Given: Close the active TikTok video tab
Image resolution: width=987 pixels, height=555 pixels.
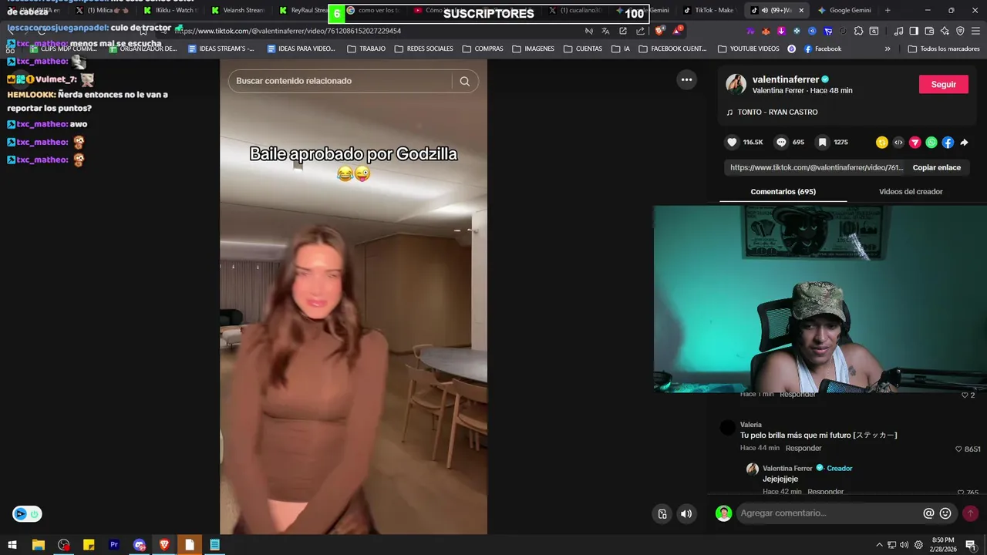Looking at the screenshot, I should pos(801,10).
